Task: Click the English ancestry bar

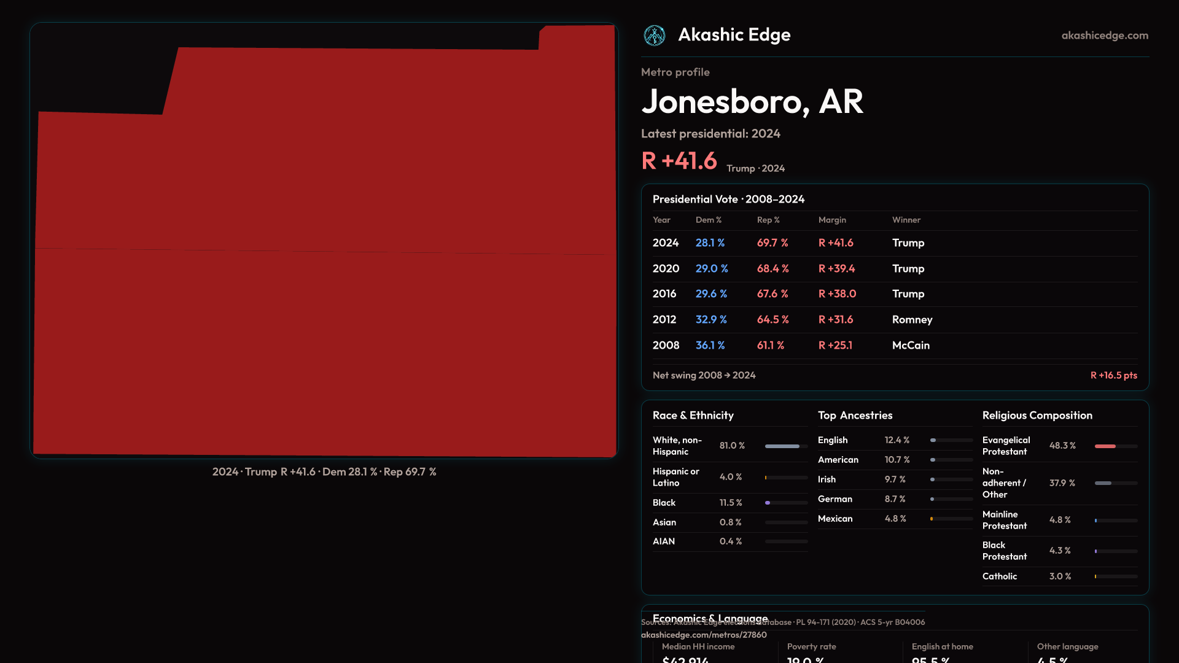Action: point(951,440)
